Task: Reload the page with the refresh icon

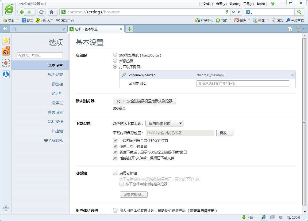Action: (x=41, y=12)
